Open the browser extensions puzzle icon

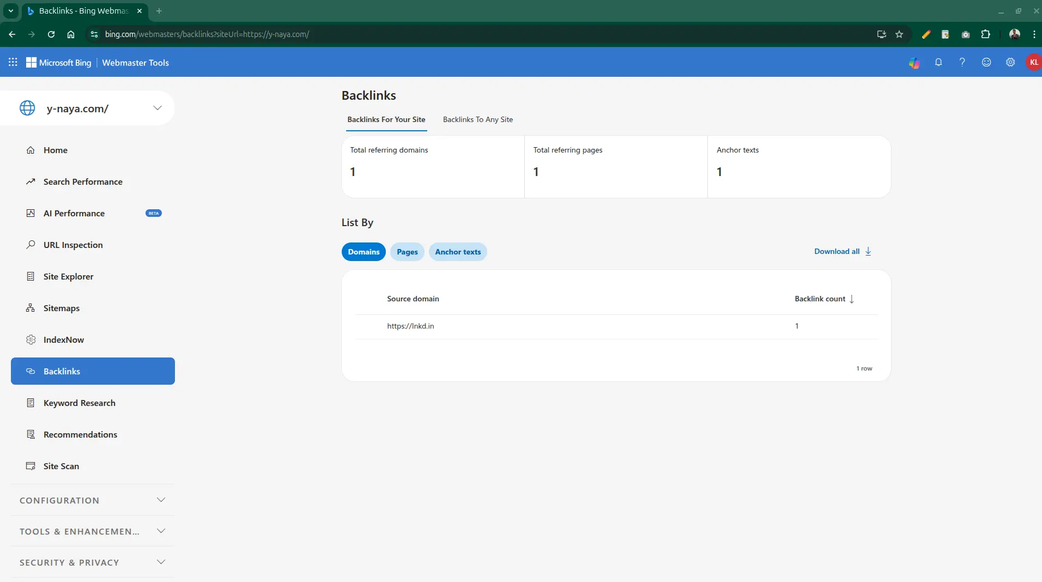985,34
